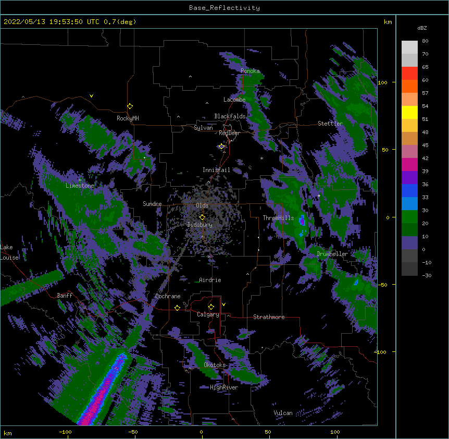Click the ThreeHills city label
Image resolution: width=449 pixels, height=439 pixels.
278,218
